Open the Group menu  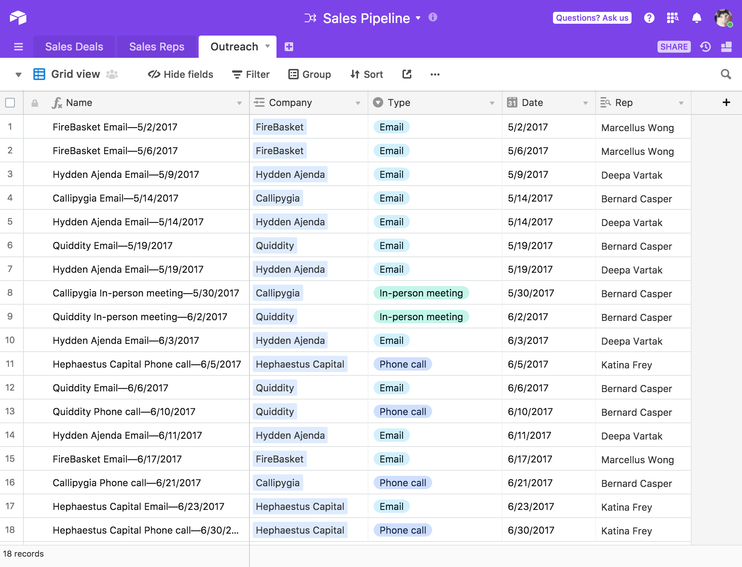click(x=309, y=74)
